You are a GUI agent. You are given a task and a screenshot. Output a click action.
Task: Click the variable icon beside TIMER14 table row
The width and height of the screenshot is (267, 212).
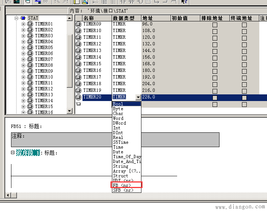tap(78, 57)
